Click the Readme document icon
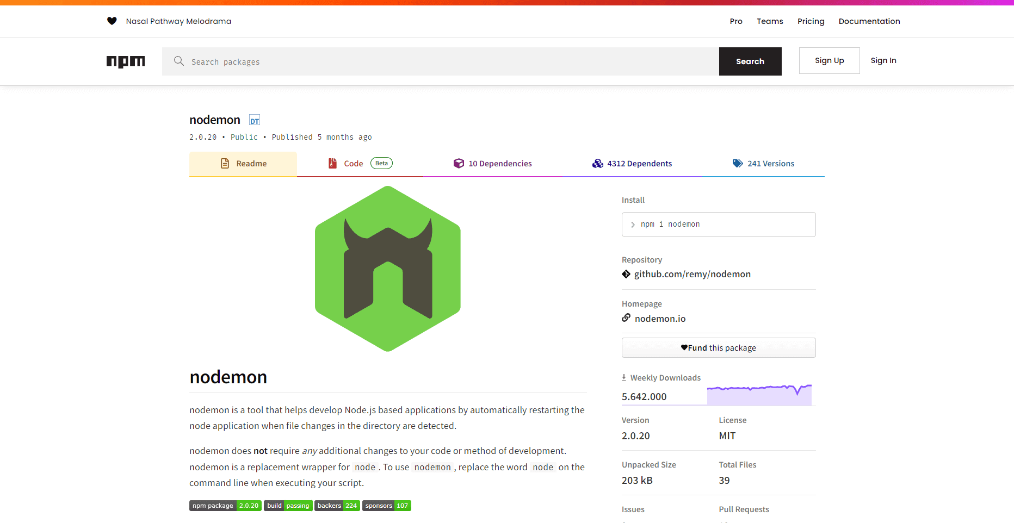Viewport: 1014px width, 523px height. click(225, 164)
